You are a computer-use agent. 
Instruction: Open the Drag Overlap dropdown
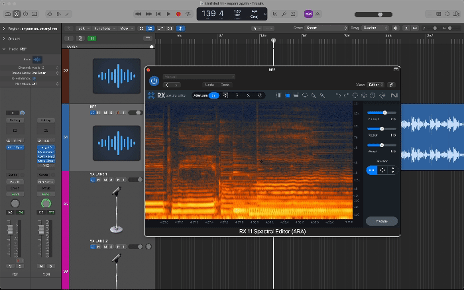375,28
